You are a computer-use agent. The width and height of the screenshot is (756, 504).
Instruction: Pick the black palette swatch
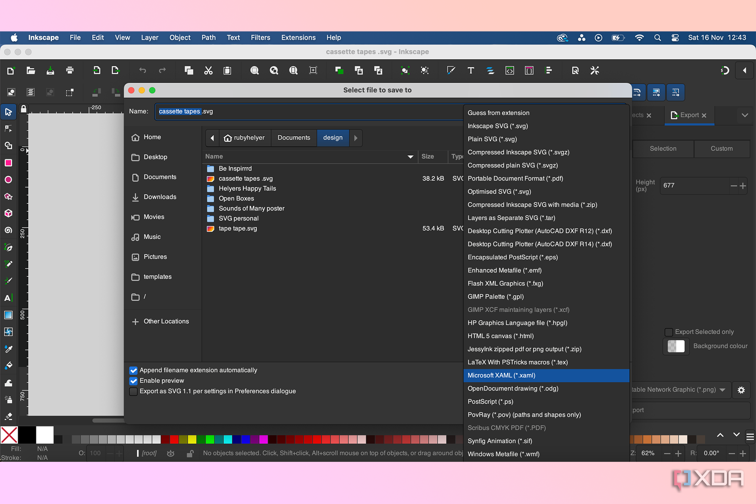(27, 435)
